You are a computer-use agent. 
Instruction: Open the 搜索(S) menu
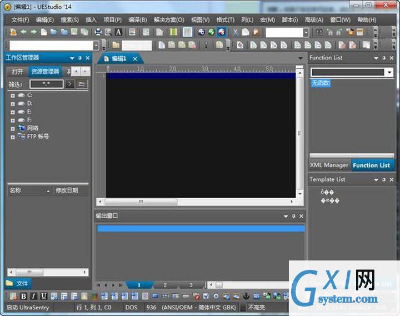coord(69,19)
